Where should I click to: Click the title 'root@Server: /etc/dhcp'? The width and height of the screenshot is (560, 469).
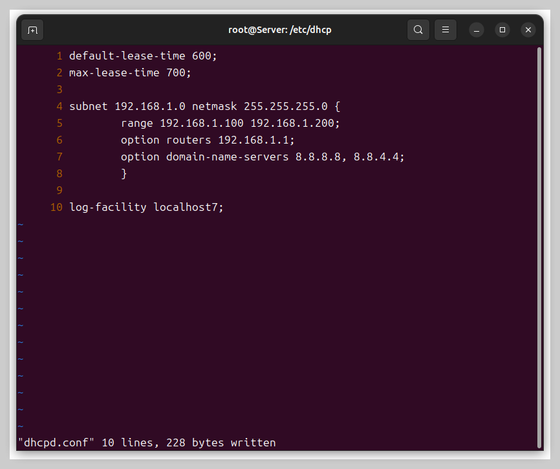coord(279,30)
